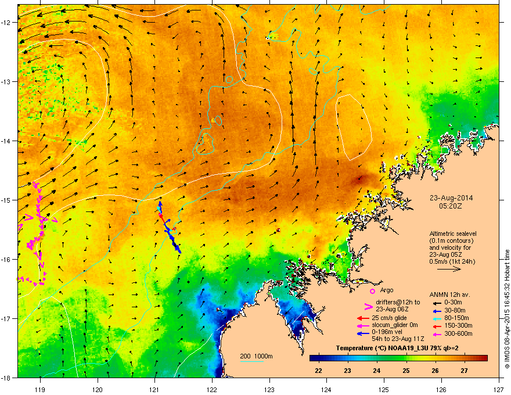Click the latitude axis label -12
This screenshot has width=511, height=395.
tap(6, 23)
